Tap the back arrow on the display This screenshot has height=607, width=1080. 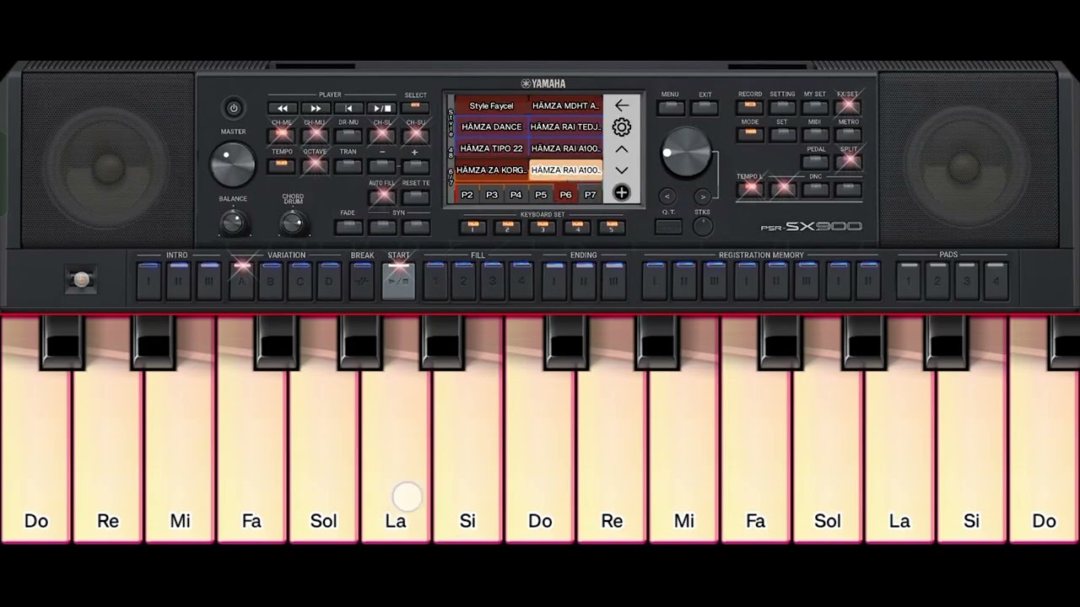pos(622,105)
